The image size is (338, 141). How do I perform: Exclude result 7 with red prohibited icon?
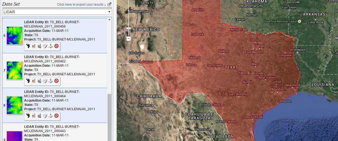pos(56,81)
